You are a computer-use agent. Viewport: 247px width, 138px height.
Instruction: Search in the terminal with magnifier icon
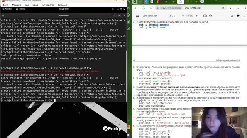pyautogui.click(x=115, y=15)
